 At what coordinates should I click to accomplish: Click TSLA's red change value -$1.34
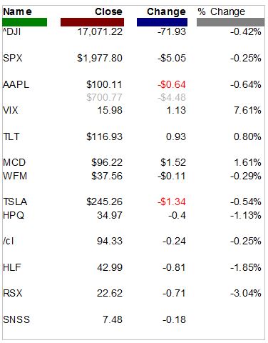(x=172, y=202)
